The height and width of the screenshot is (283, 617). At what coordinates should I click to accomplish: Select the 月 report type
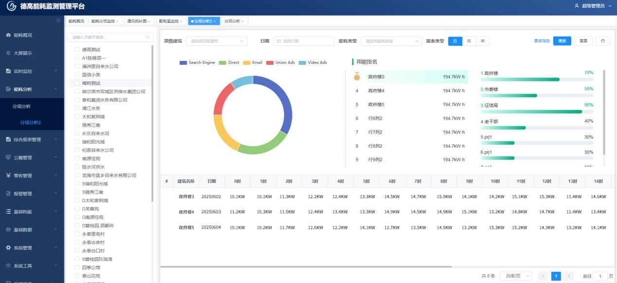[x=469, y=41]
